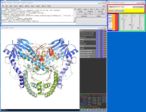Click the Zoom button

point(86,9)
